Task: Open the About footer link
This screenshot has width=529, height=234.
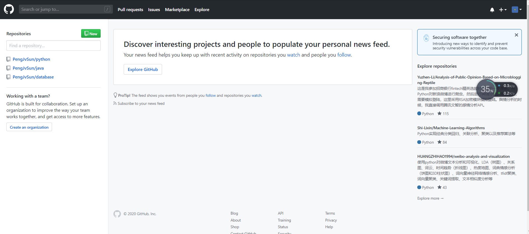Action: pos(235,220)
